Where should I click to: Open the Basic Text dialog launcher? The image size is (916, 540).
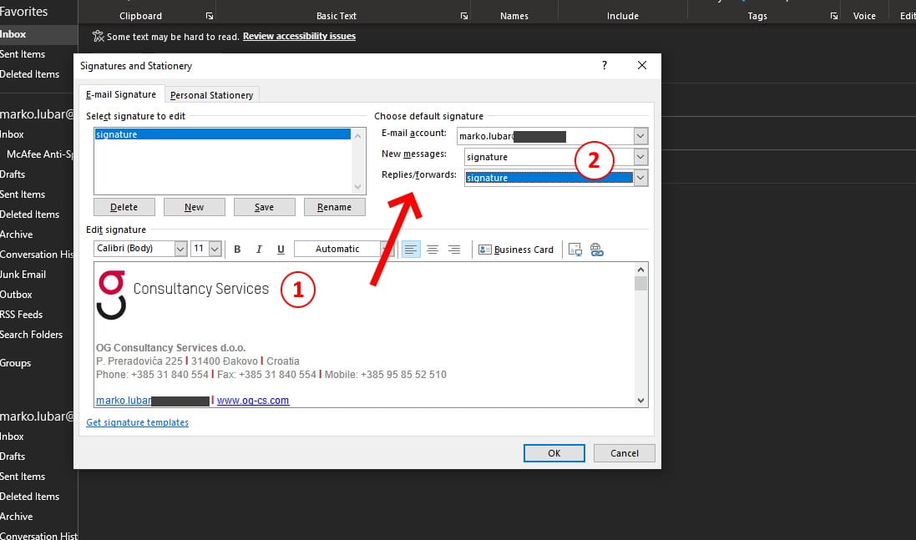[x=463, y=15]
